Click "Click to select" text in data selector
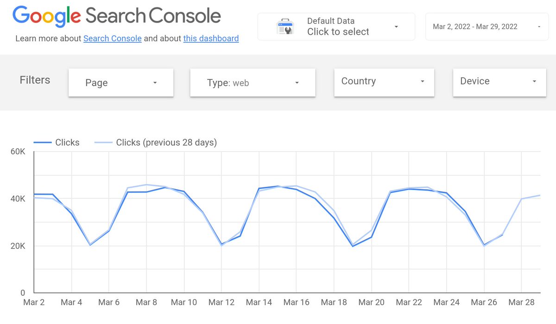This screenshot has width=556, height=324. click(x=338, y=32)
